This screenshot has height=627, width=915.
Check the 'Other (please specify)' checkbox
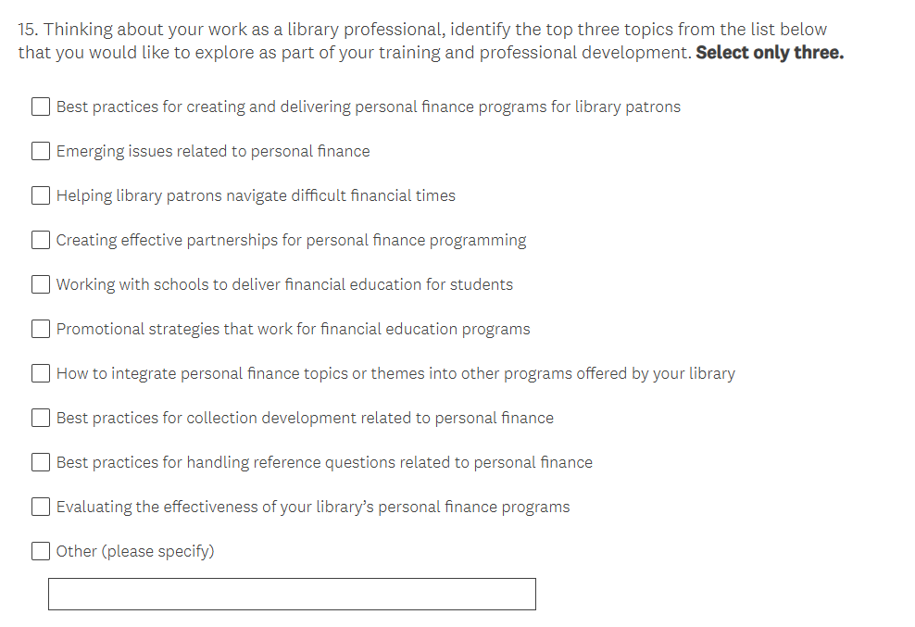click(41, 551)
